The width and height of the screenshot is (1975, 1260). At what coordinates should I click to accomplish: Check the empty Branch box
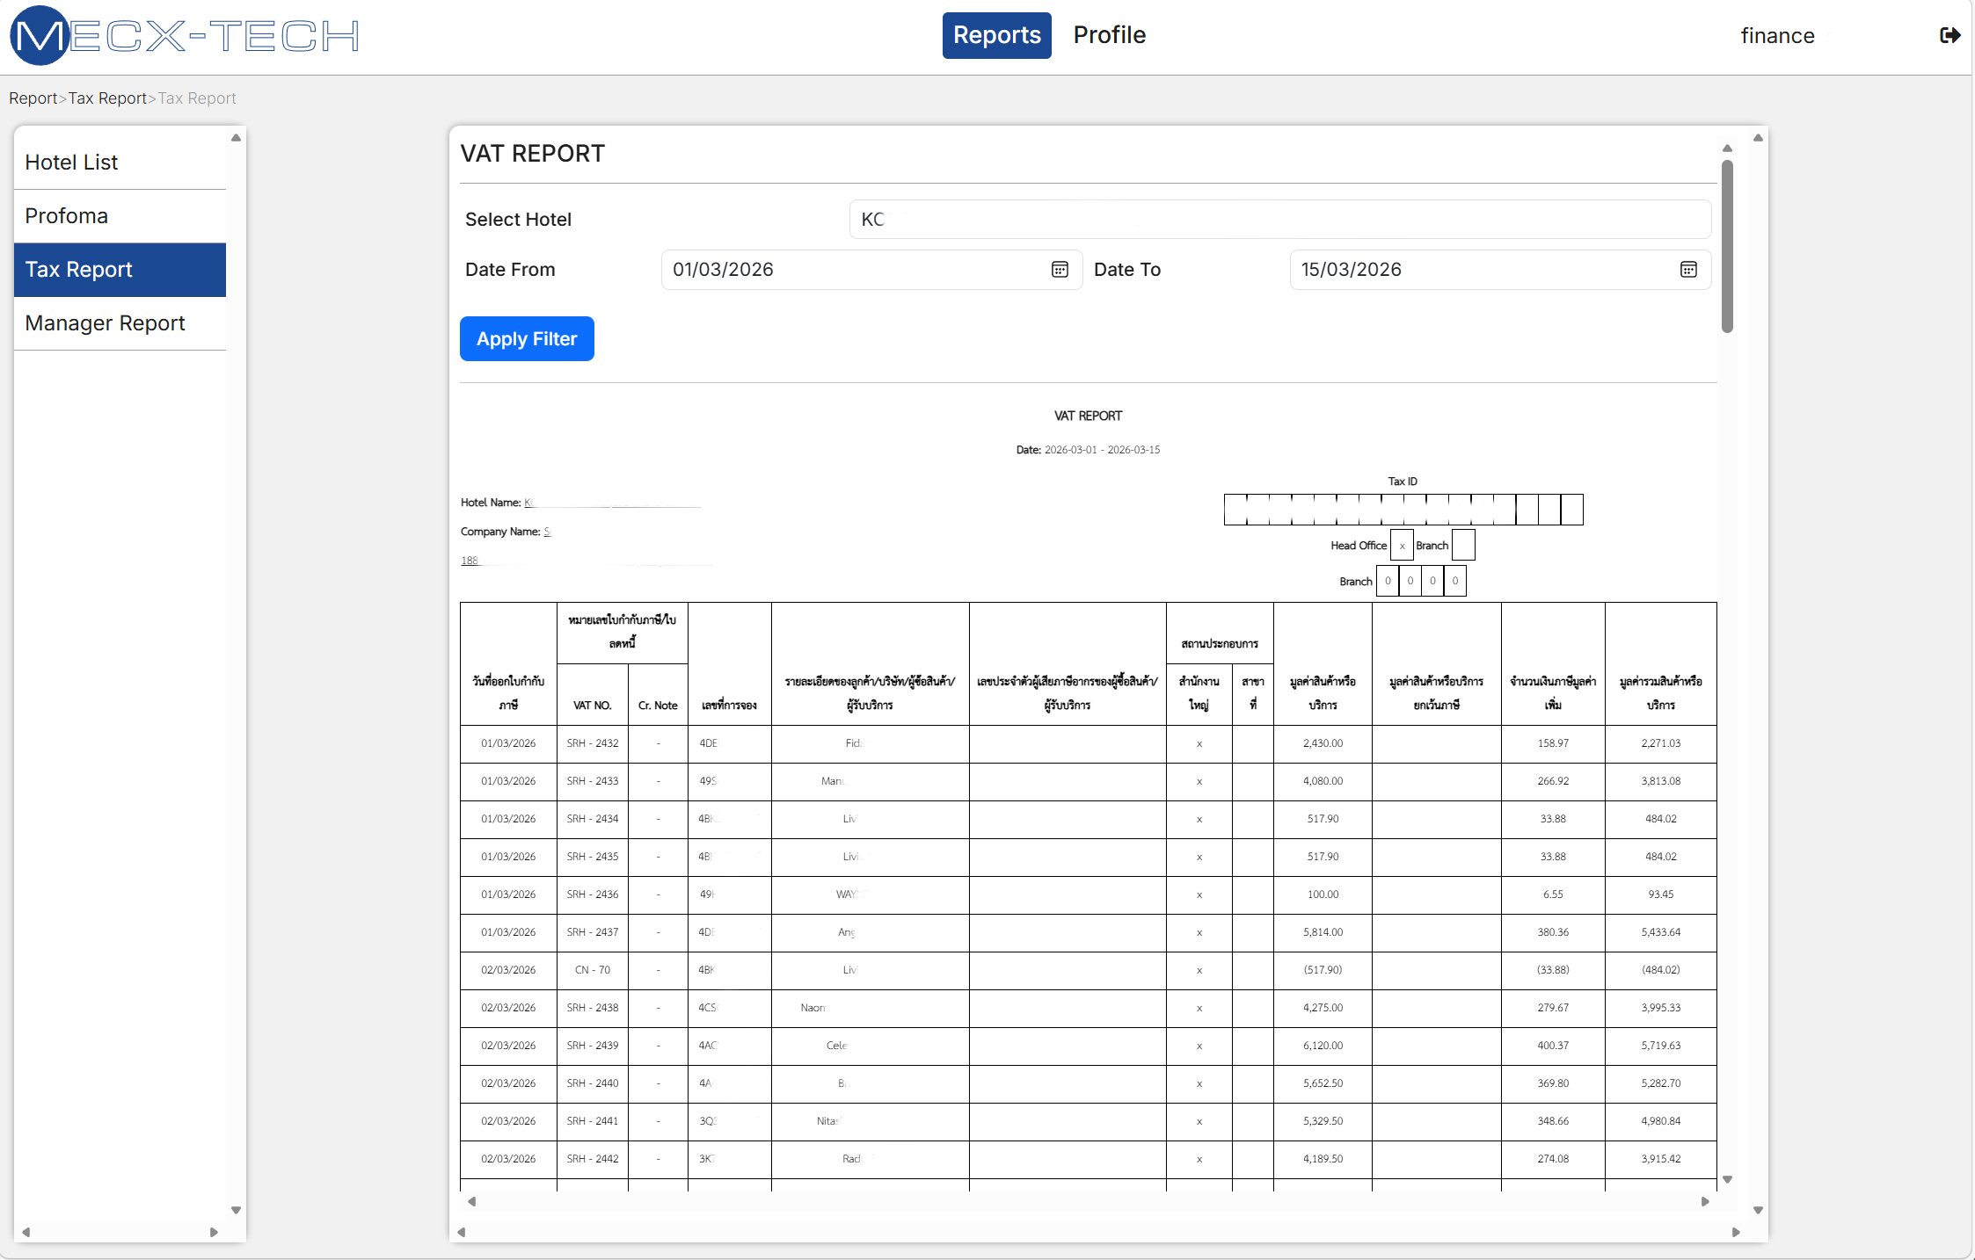pyautogui.click(x=1463, y=546)
